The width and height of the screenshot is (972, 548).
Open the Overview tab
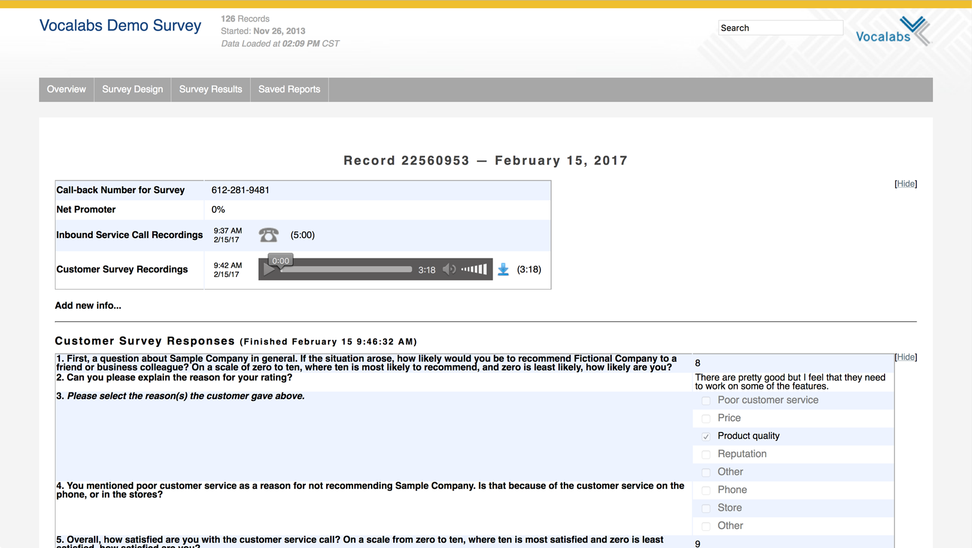pos(66,90)
